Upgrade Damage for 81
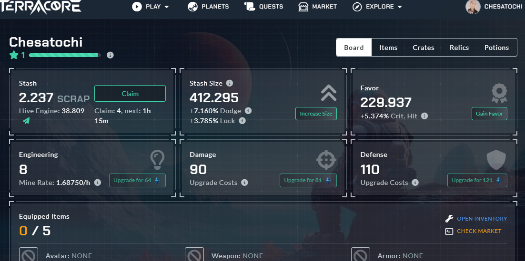The height and width of the screenshot is (261, 525). coord(308,181)
